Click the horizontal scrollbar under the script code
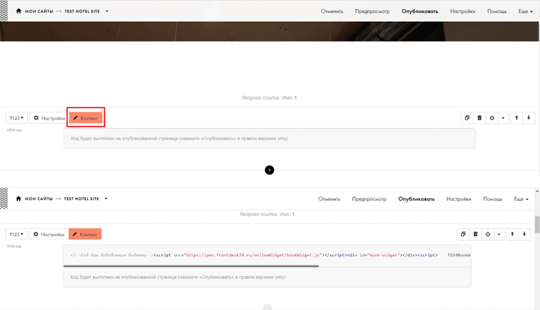This screenshot has width=540, height=310. pos(191,266)
